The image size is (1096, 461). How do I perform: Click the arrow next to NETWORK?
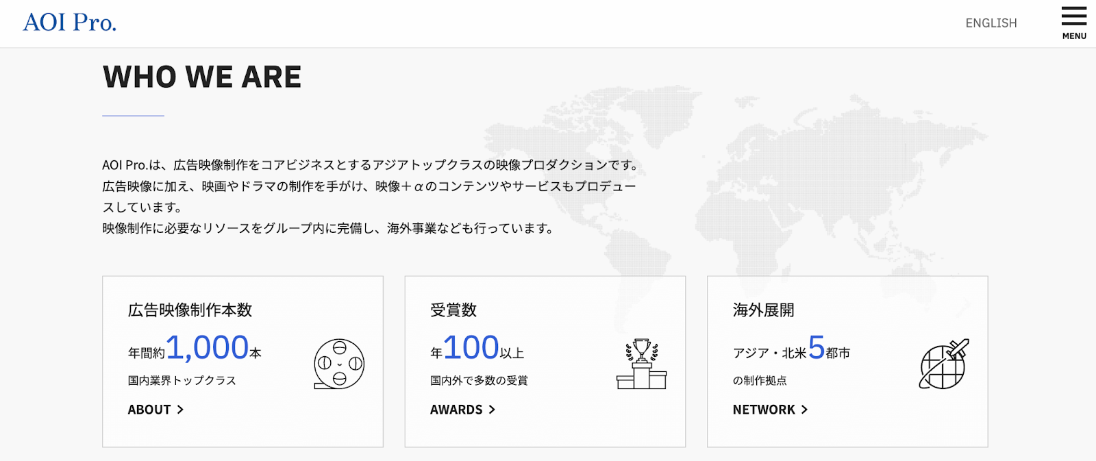(x=804, y=410)
